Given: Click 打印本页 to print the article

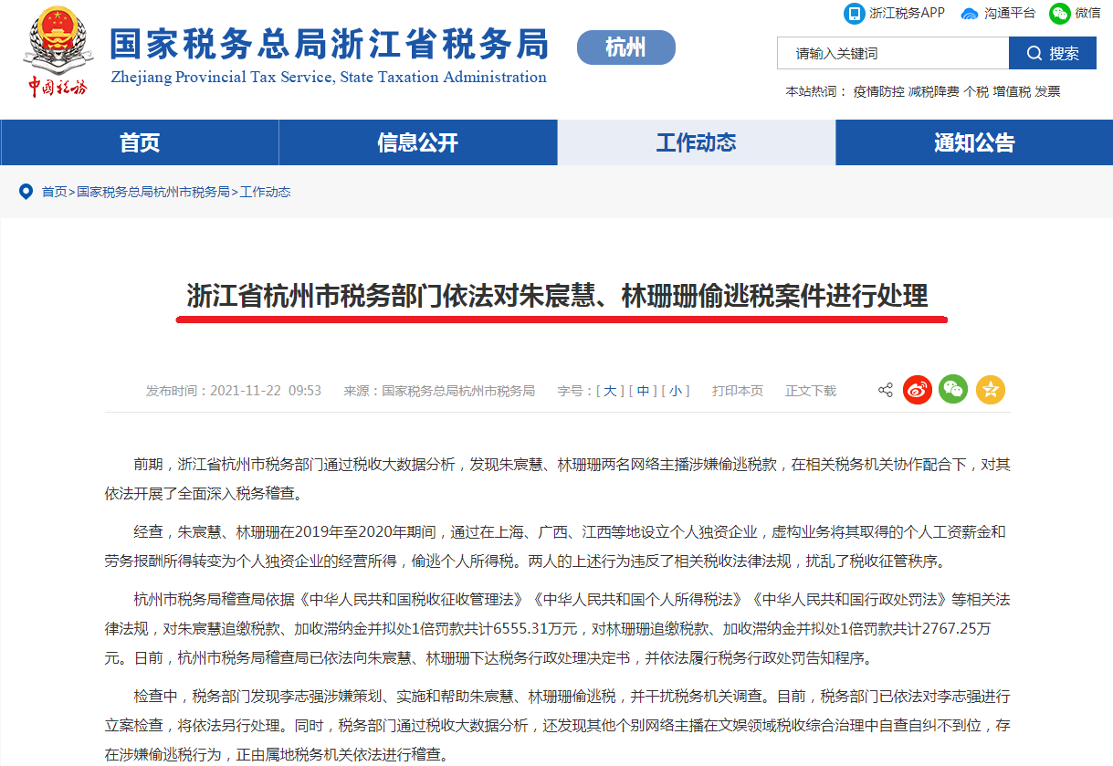Looking at the screenshot, I should [737, 390].
